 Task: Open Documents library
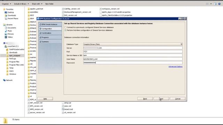click(10, 28)
